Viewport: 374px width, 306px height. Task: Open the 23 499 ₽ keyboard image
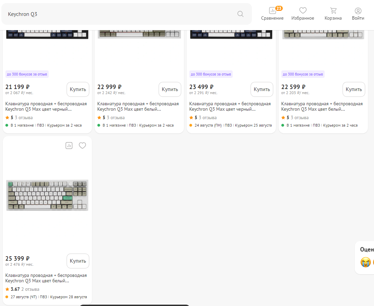pos(231,34)
